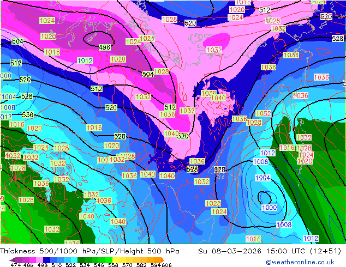Click the 486 legend value
This screenshot has width=346, height=267.
(28, 265)
